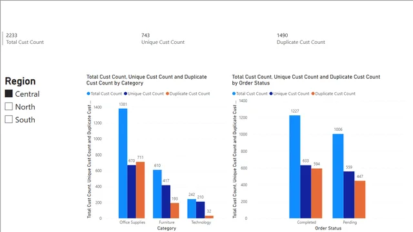Image resolution: width=413 pixels, height=232 pixels.
Task: Select the Completed duplicate bar 594
Action: click(317, 193)
